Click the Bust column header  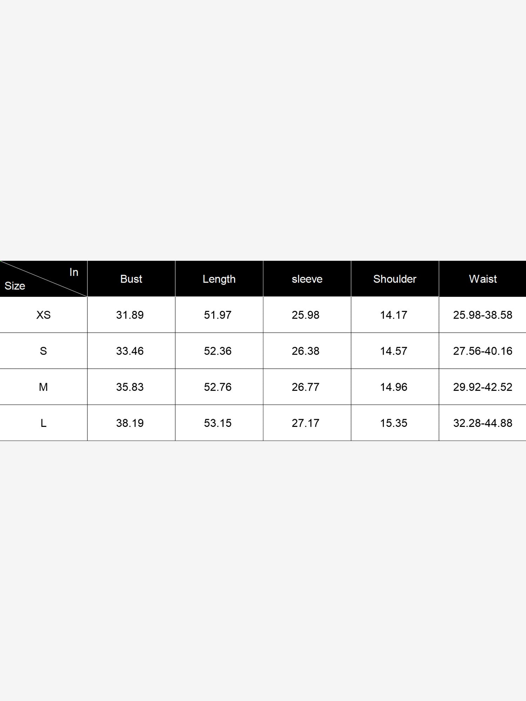coord(131,279)
